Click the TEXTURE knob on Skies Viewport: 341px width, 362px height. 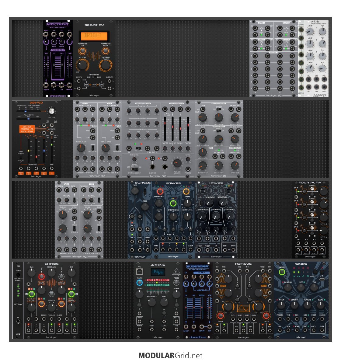point(308,305)
